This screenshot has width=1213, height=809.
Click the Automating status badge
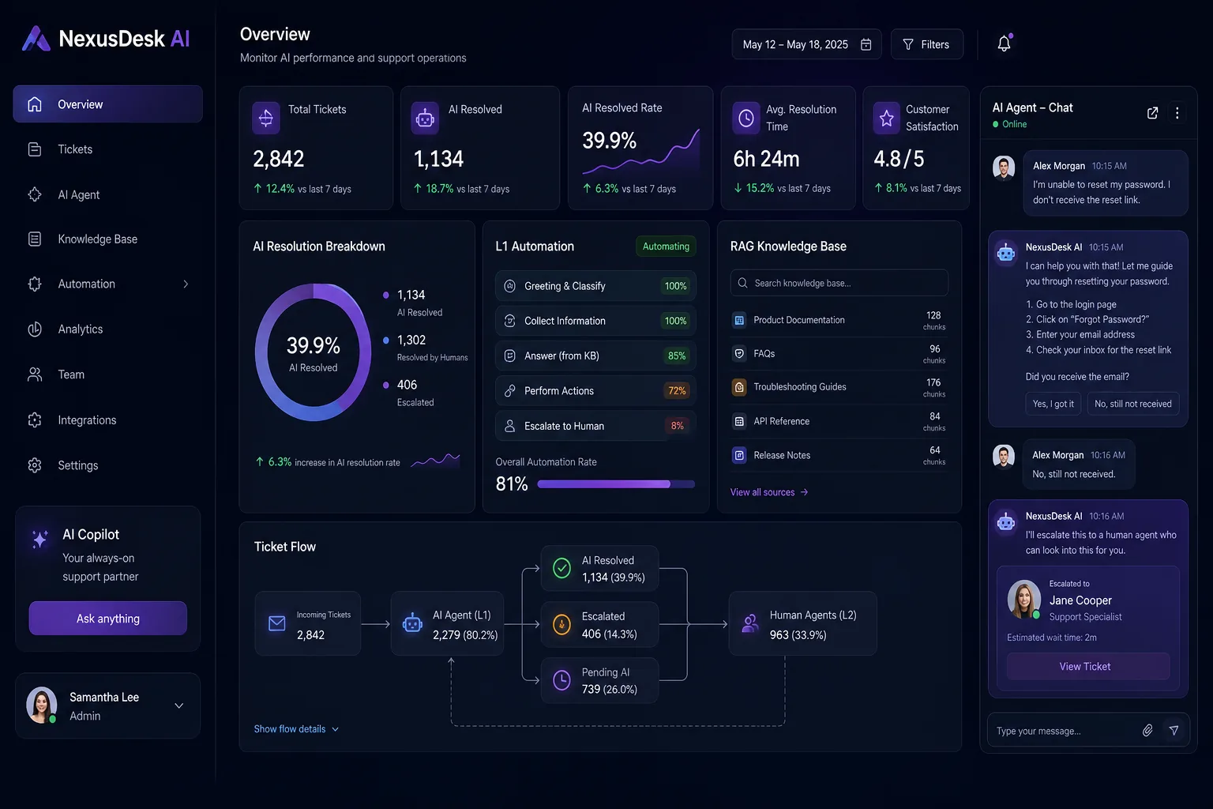point(666,246)
